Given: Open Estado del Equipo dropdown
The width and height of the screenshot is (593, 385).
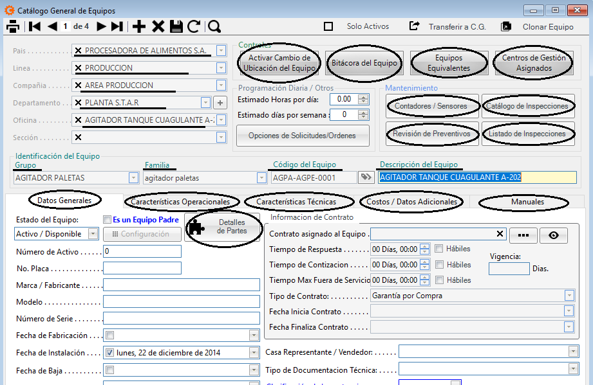Looking at the screenshot, I should click(93, 234).
